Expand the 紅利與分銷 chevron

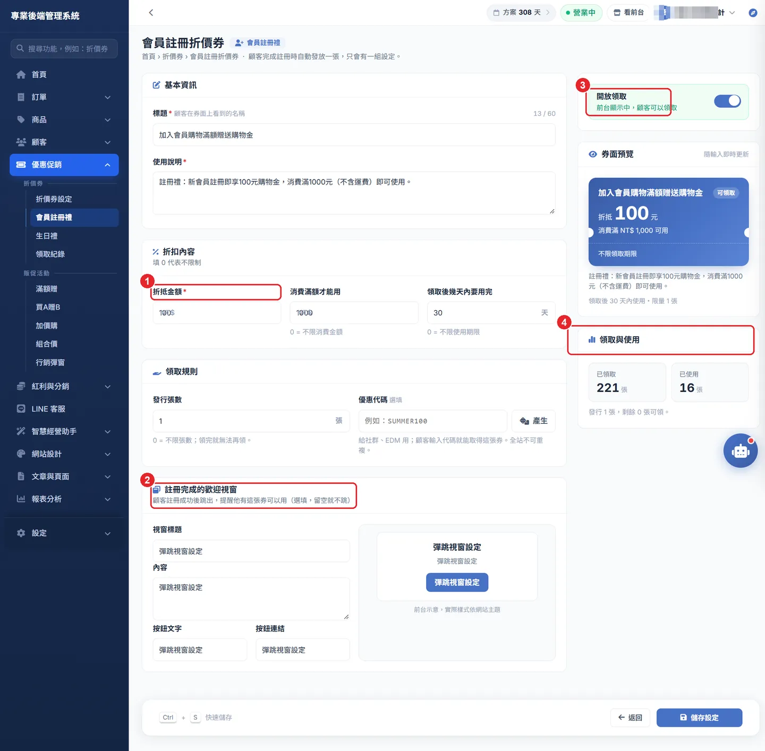click(108, 387)
